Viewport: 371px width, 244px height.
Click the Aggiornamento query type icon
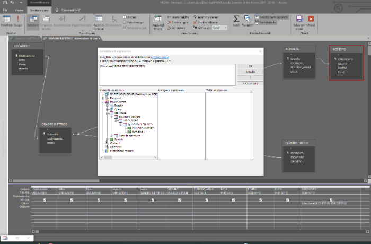tap(82, 21)
